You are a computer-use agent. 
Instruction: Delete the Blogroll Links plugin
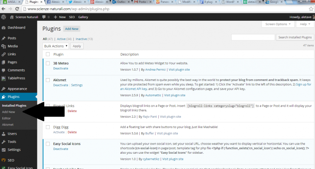(72, 111)
